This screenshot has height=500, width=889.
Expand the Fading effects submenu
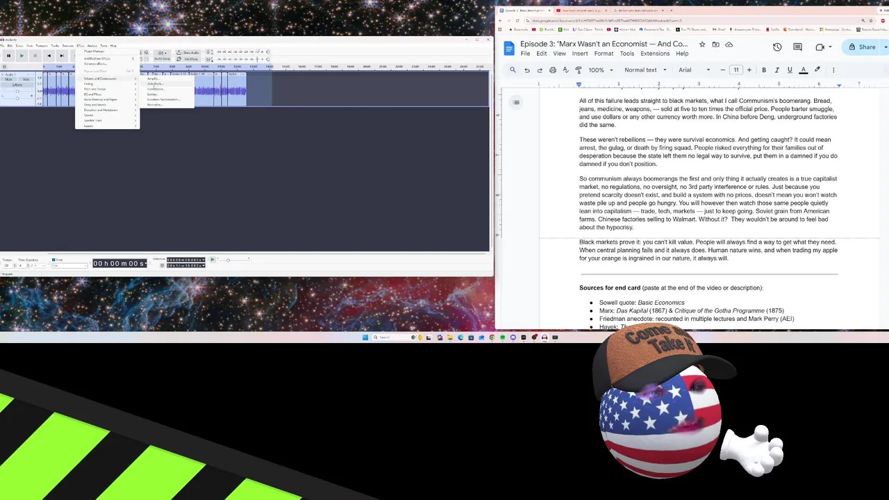108,84
